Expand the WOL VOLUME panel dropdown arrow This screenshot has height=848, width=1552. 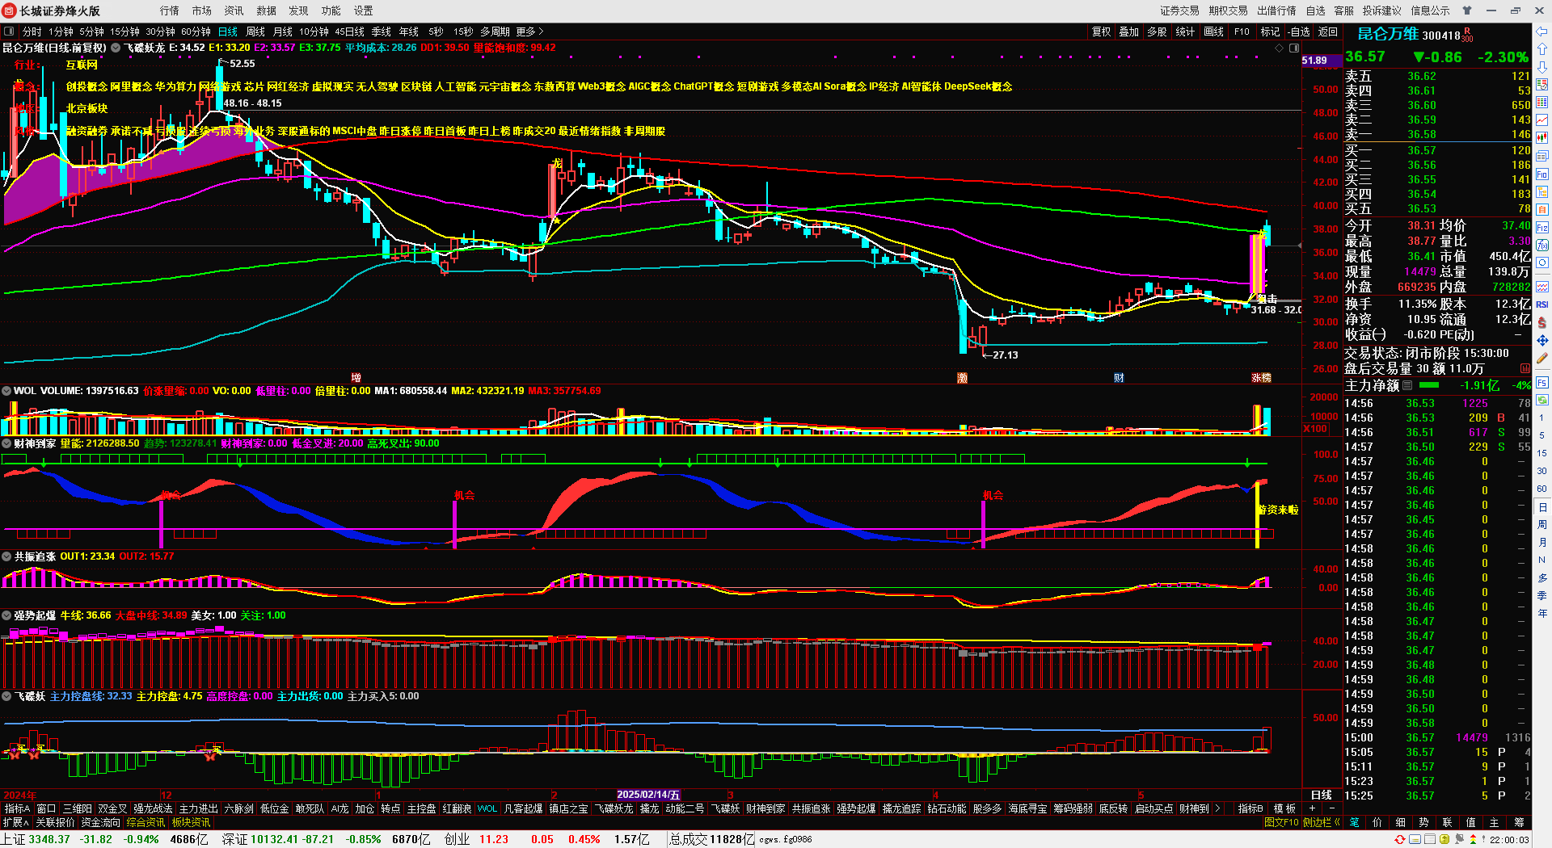click(x=6, y=391)
